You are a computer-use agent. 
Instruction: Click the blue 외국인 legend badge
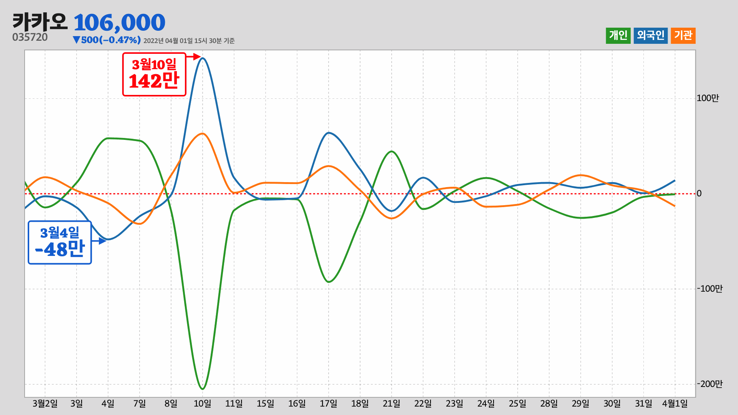(x=651, y=36)
